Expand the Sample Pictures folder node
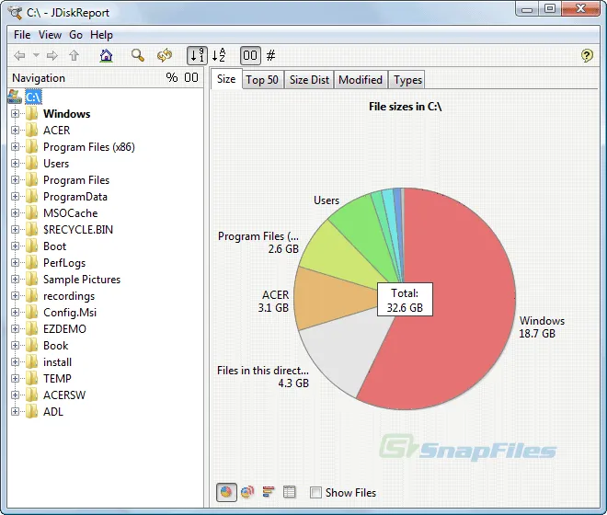 pyautogui.click(x=15, y=280)
